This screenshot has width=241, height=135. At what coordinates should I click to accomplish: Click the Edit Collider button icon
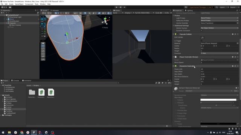(203, 37)
